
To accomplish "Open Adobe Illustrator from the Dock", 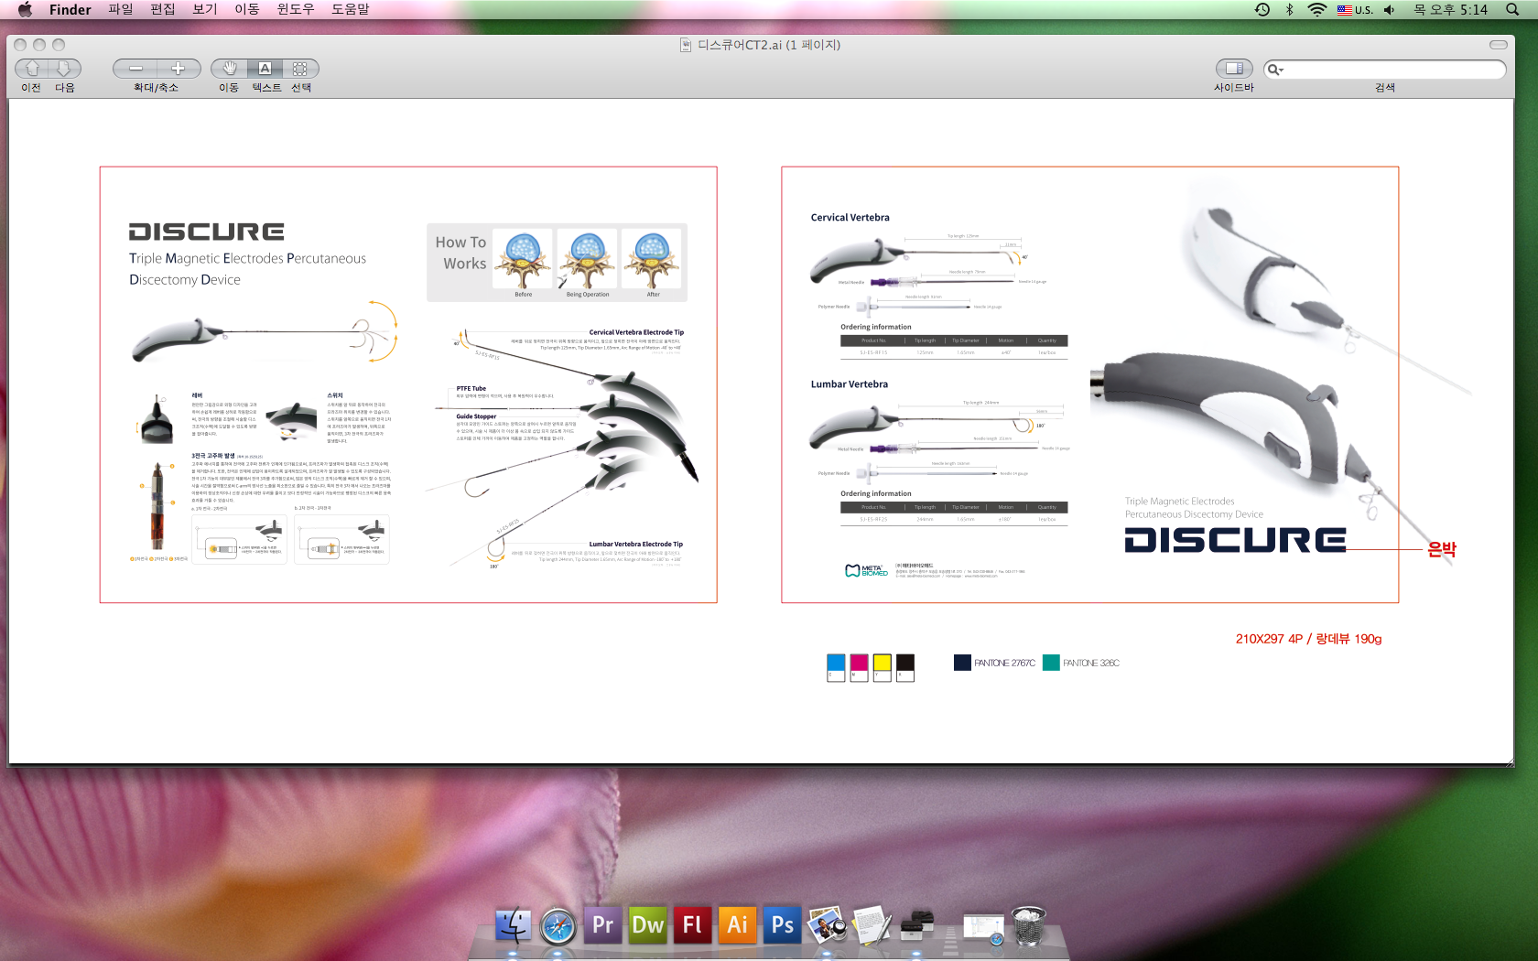I will (x=737, y=925).
